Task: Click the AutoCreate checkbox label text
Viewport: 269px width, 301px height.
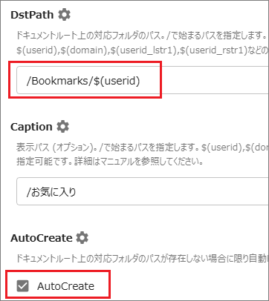Action: 65,286
